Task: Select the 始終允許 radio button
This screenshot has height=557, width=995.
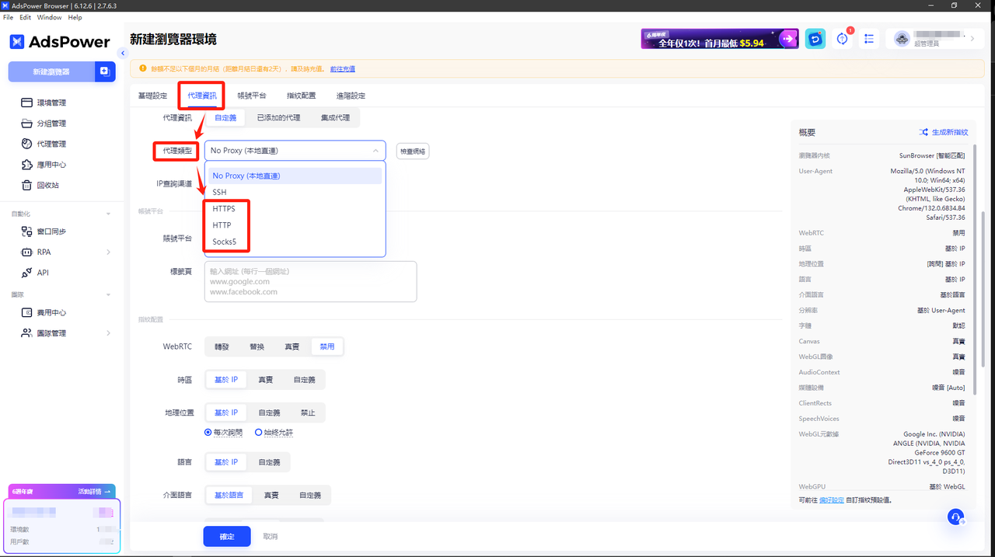Action: pyautogui.click(x=259, y=432)
